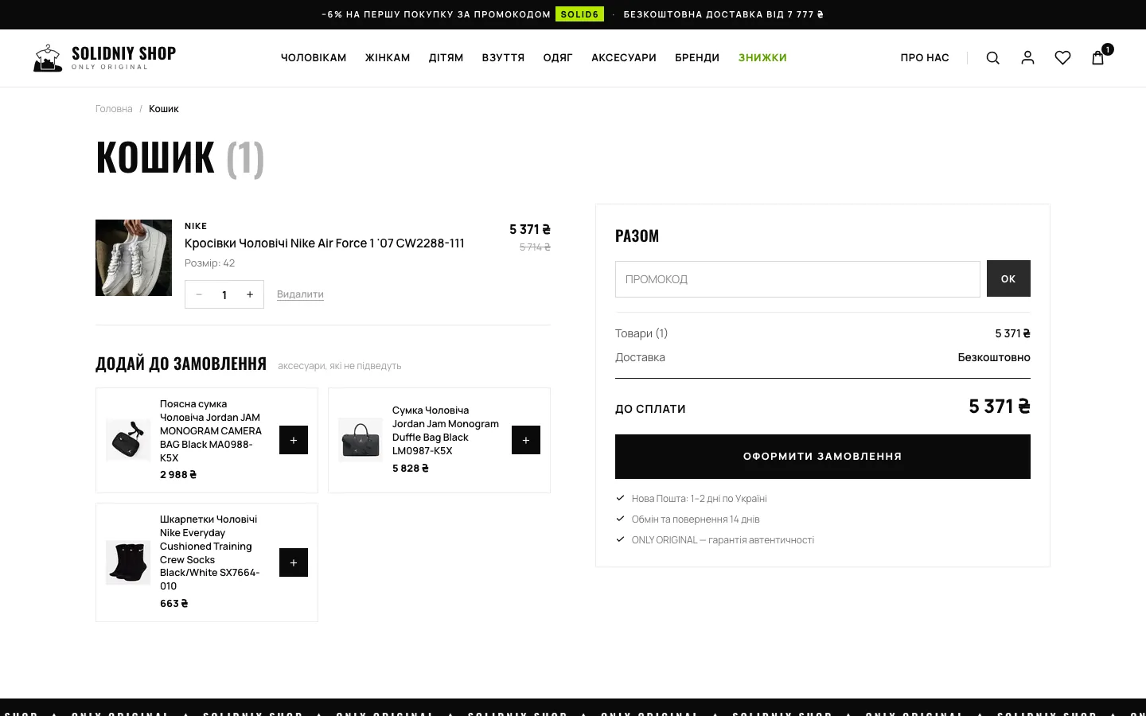The width and height of the screenshot is (1146, 716).
Task: Open the Jordan camera bag thumbnail
Action: point(128,440)
